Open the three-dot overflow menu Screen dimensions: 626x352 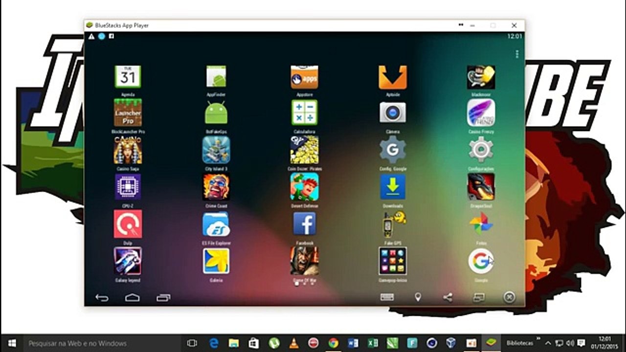517,54
